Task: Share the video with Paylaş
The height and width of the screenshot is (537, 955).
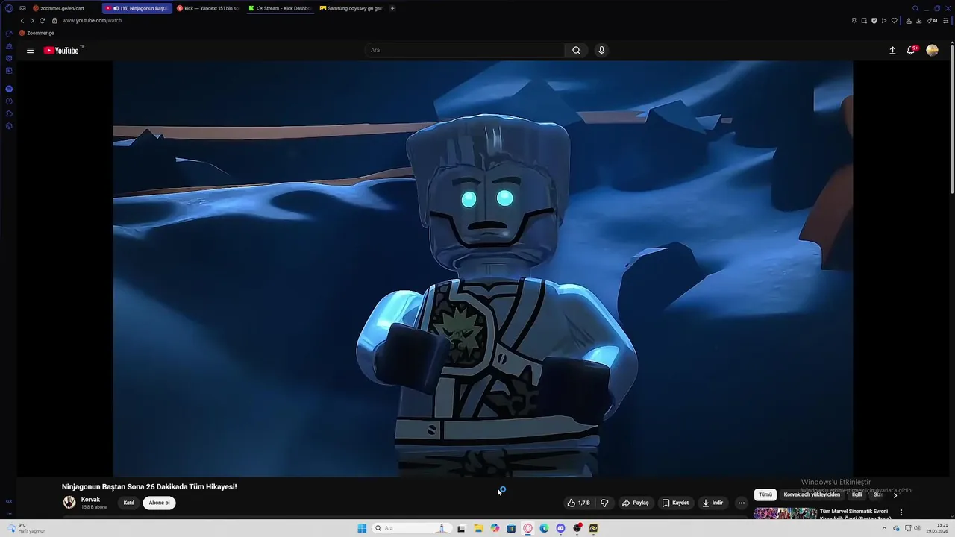Action: (636, 503)
